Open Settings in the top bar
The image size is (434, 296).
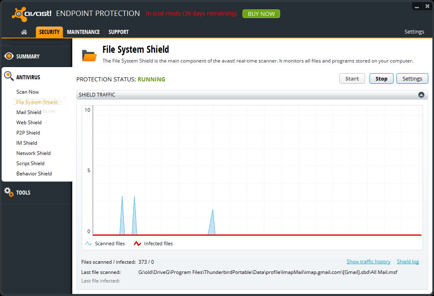(414, 31)
